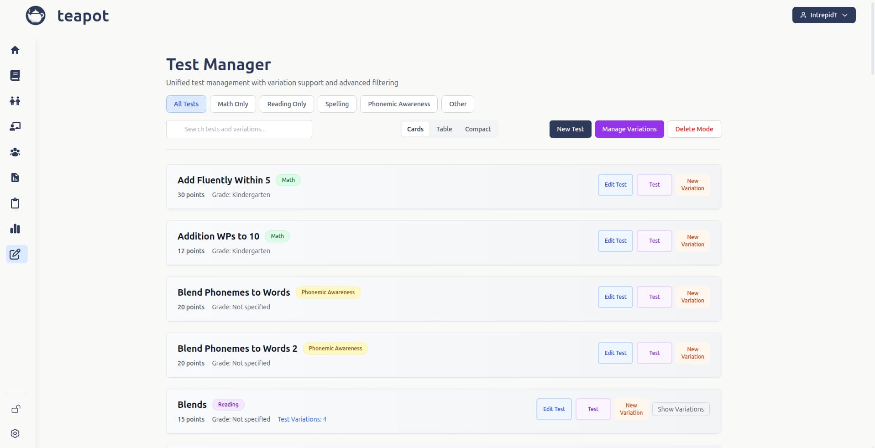The image size is (875, 448).
Task: Switch to the Math Only filter
Action: 233,104
